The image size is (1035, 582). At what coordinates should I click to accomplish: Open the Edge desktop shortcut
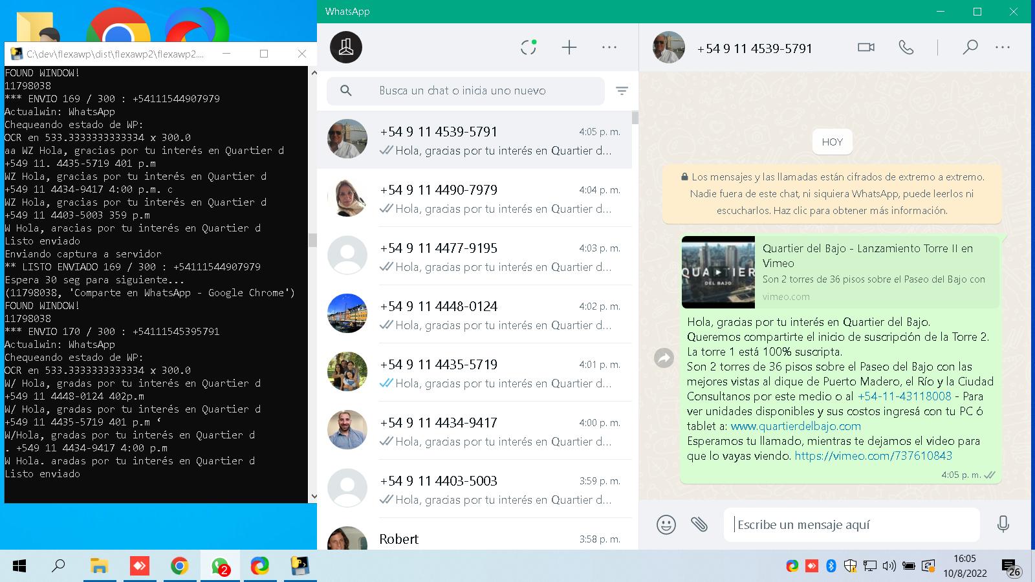click(197, 26)
